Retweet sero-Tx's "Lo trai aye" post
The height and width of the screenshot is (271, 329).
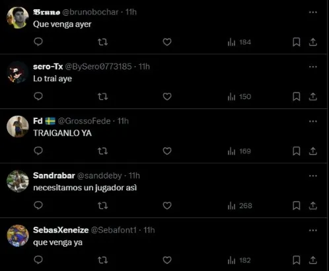point(102,97)
